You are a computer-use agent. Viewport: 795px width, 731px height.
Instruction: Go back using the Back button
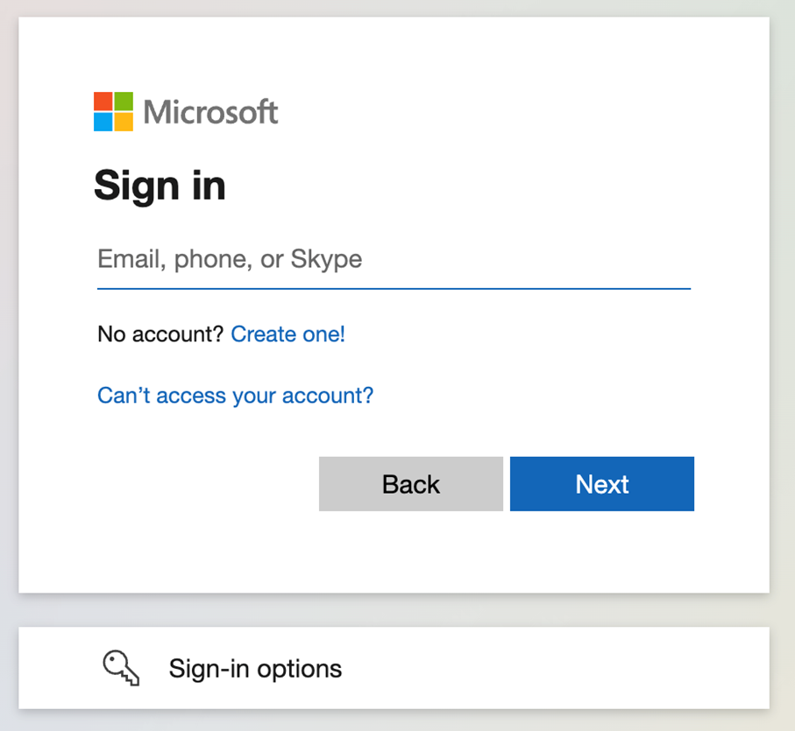pos(411,484)
